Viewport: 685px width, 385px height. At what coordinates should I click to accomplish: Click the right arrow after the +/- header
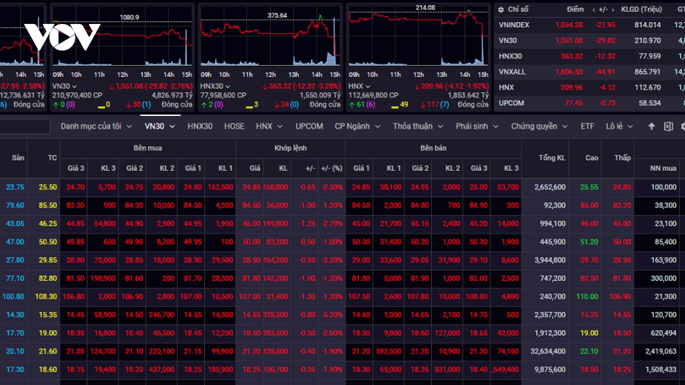[x=613, y=10]
